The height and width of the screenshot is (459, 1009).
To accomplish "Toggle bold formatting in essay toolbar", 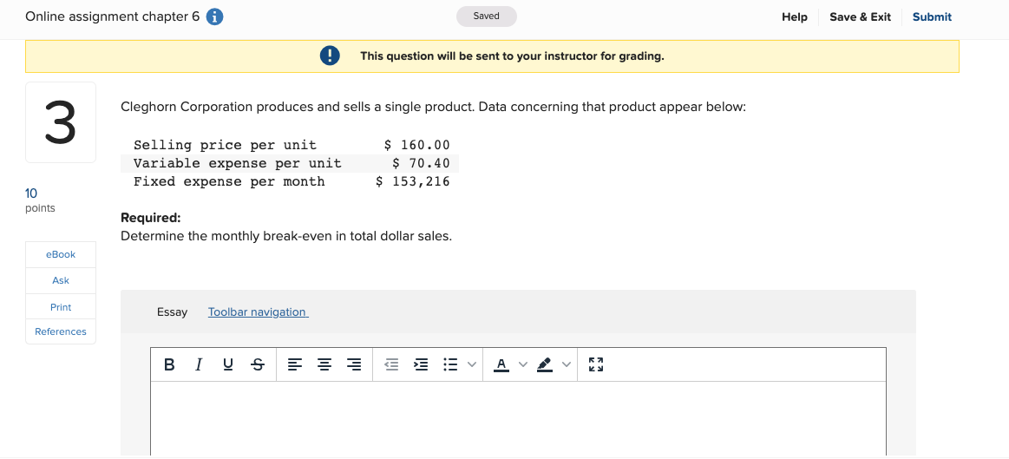I will [x=168, y=365].
